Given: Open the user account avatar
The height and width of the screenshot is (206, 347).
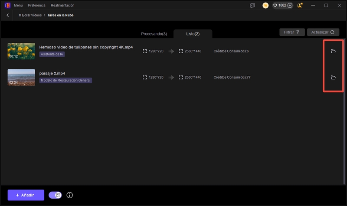Looking at the screenshot, I should coord(300,6).
